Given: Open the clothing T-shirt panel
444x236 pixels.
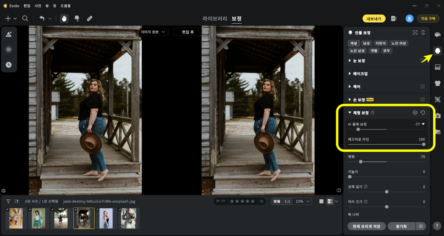Looking at the screenshot, I should coord(438,83).
